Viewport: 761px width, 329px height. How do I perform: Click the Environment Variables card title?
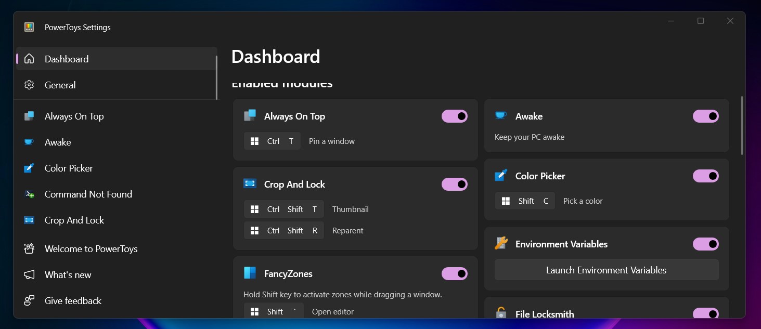click(x=561, y=244)
